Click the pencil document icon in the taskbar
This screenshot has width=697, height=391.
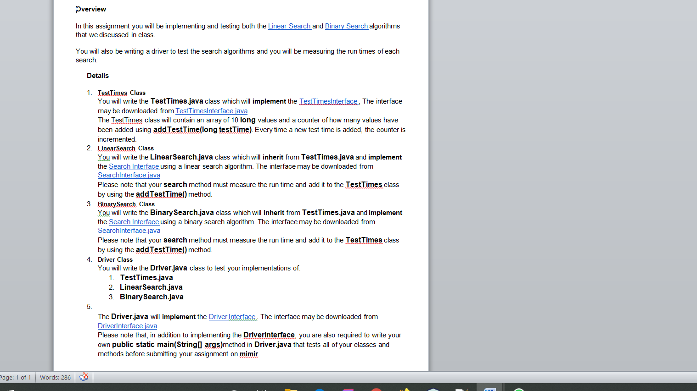461,389
